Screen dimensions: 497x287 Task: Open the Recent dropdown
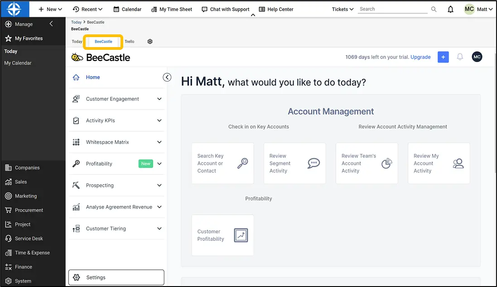coord(87,9)
